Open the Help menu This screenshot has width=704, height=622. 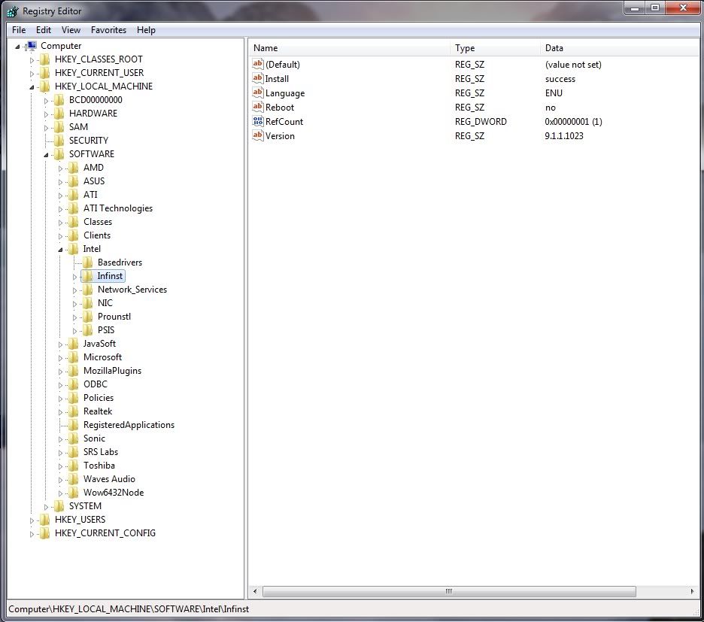147,29
